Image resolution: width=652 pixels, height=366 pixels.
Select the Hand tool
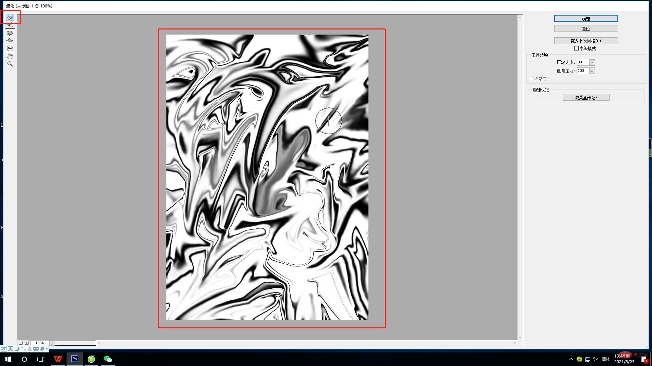[10, 56]
